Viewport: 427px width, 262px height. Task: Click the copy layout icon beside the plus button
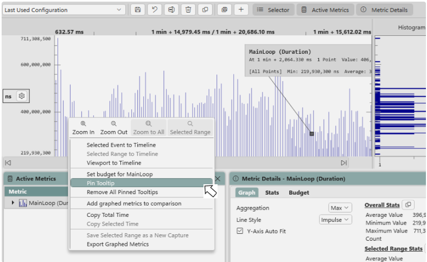click(225, 10)
